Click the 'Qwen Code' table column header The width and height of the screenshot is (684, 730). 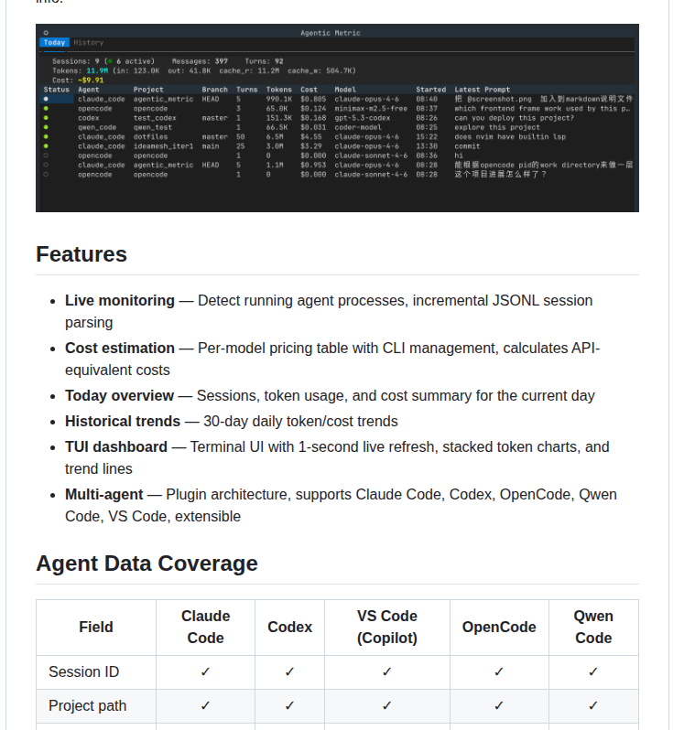[x=593, y=628]
